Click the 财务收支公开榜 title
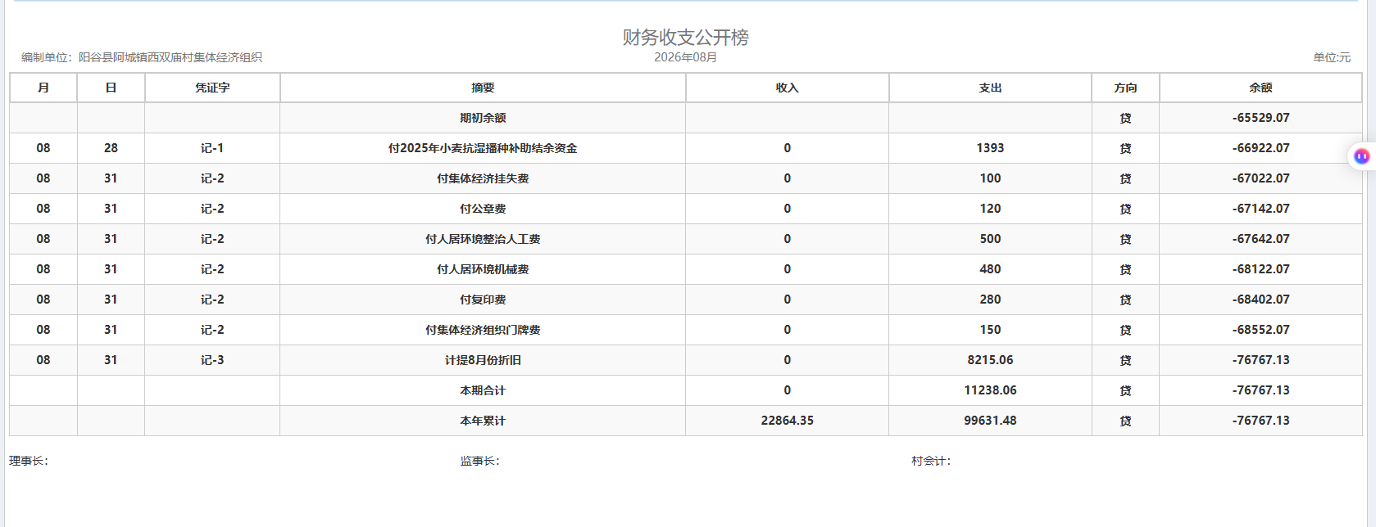This screenshot has height=527, width=1376. [x=685, y=37]
